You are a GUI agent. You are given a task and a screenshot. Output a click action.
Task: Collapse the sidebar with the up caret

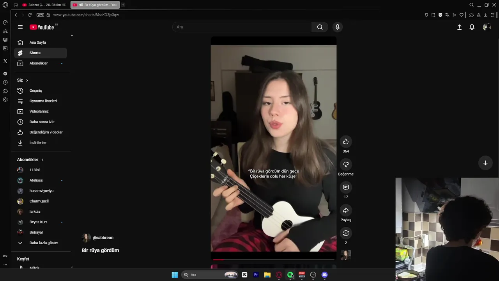click(x=72, y=36)
